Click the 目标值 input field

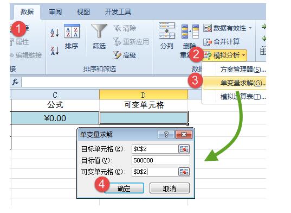coord(161,160)
